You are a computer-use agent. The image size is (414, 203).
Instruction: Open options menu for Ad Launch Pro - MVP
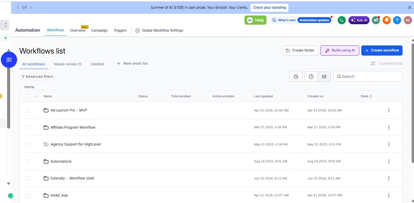tap(389, 110)
